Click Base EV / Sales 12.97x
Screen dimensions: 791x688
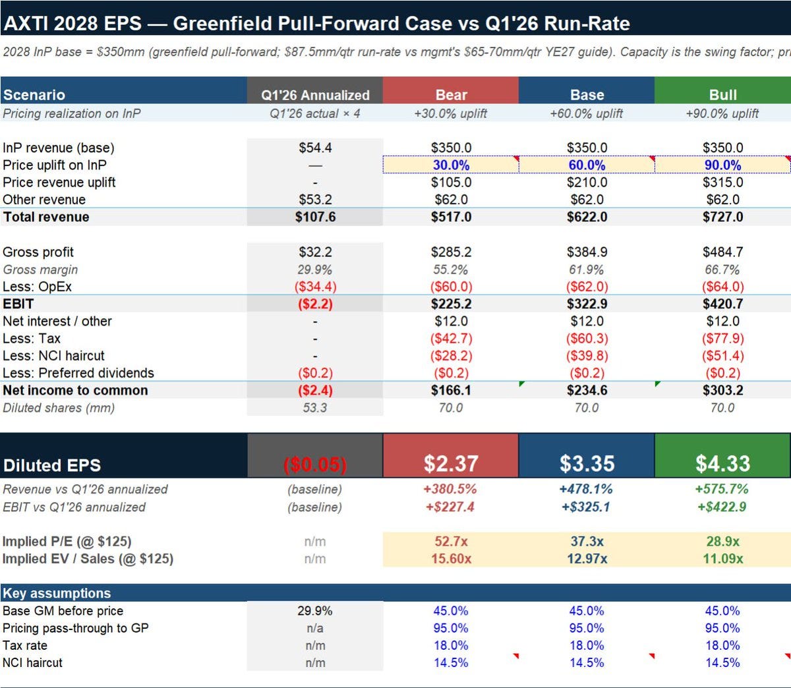coord(587,559)
